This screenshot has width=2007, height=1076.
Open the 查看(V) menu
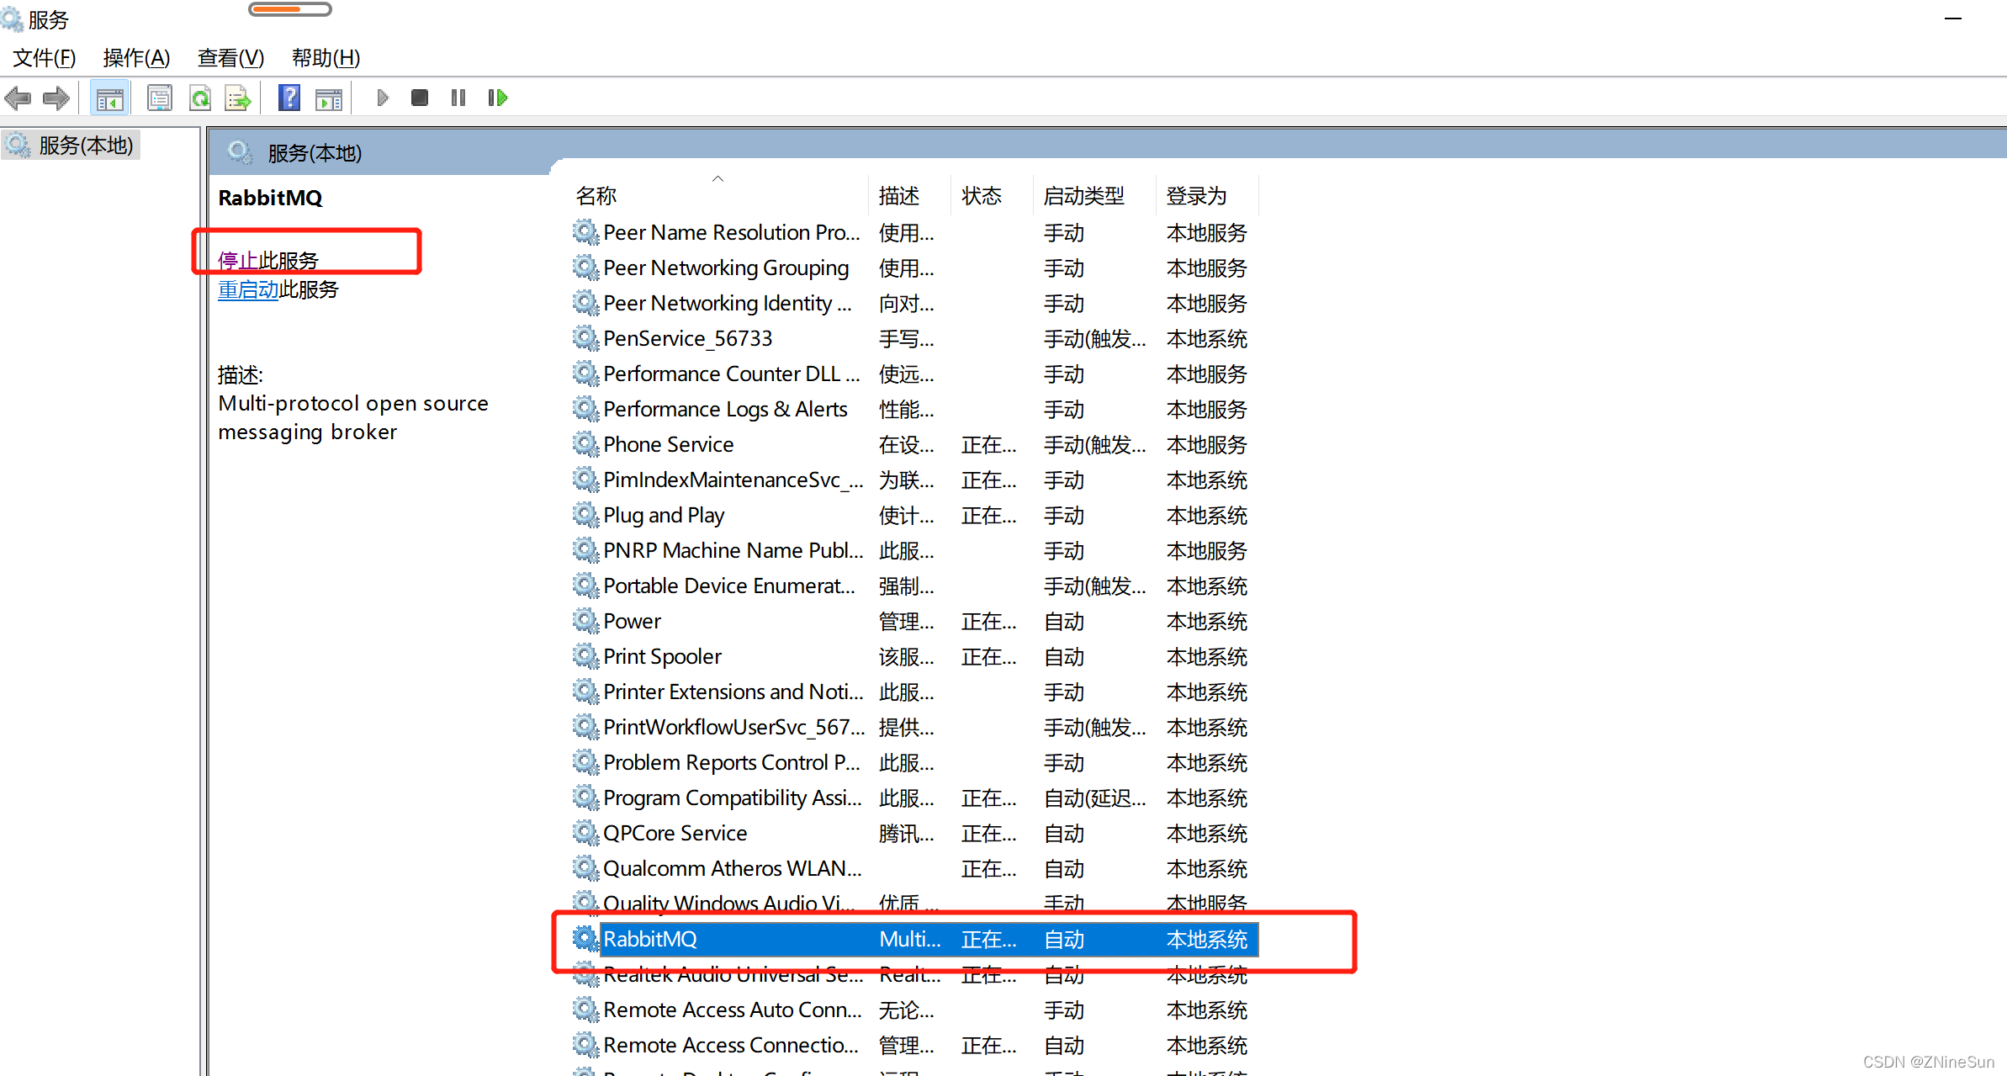coord(230,58)
